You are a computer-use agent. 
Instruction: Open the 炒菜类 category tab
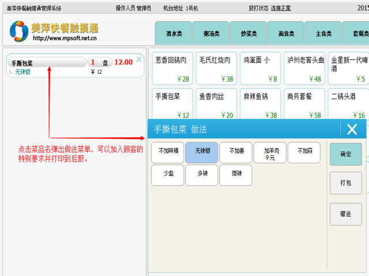click(x=248, y=33)
